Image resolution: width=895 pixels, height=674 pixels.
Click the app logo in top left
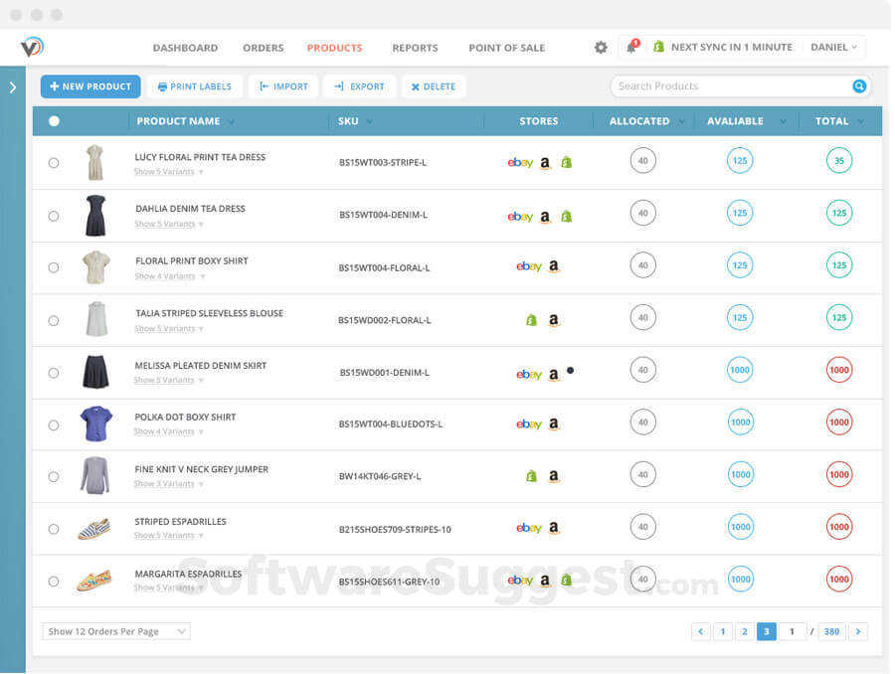tap(32, 47)
